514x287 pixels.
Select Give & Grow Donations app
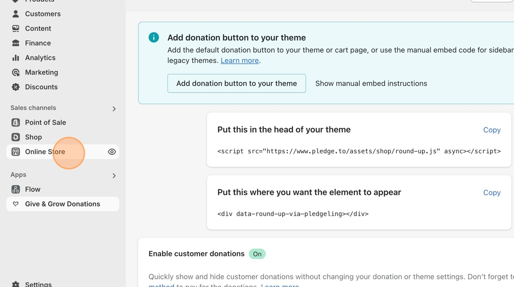[62, 204]
